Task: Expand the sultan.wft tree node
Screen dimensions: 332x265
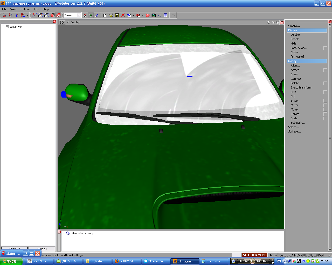Action: coord(3,27)
